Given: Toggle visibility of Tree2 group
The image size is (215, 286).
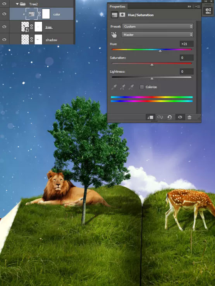Looking at the screenshot, I should pyautogui.click(x=4, y=3).
